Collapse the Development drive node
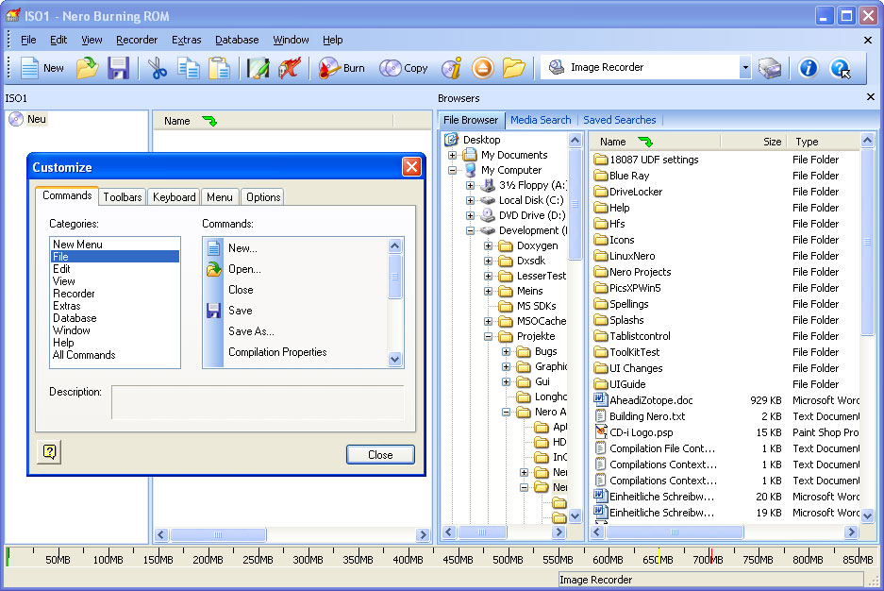Viewport: 884px width, 591px height. pyautogui.click(x=470, y=230)
